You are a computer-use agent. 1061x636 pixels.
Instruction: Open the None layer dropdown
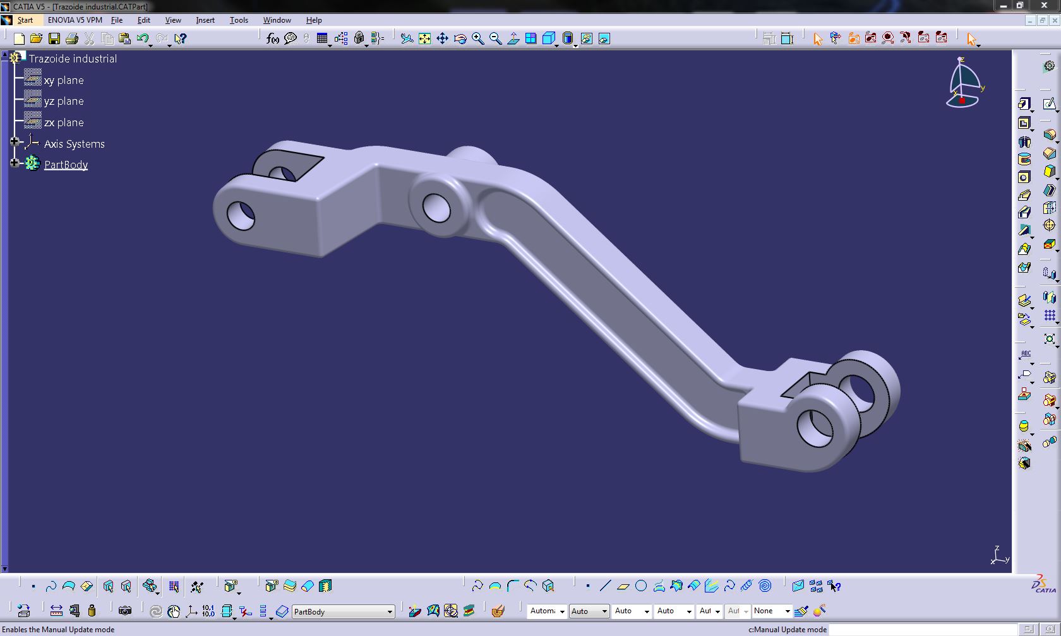(x=772, y=611)
